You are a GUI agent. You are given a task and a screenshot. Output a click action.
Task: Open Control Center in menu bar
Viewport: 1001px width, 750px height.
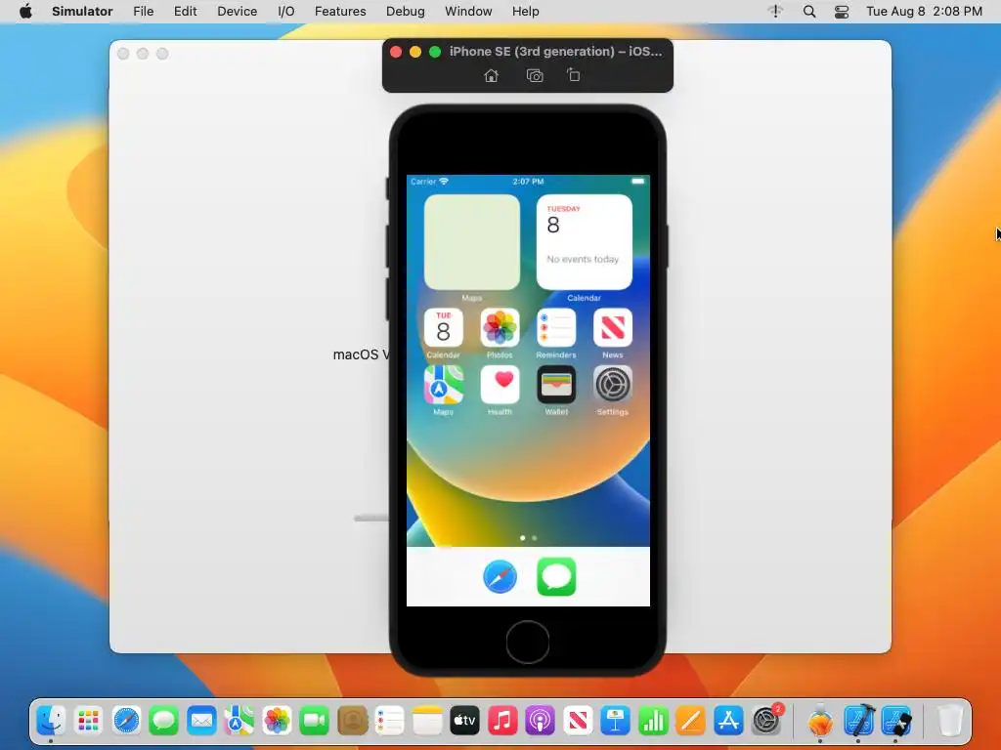coord(842,12)
